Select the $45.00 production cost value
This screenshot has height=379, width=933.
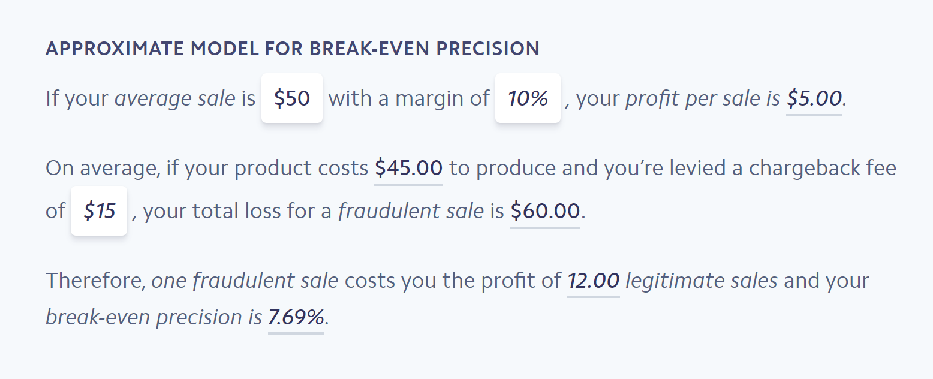tap(408, 168)
